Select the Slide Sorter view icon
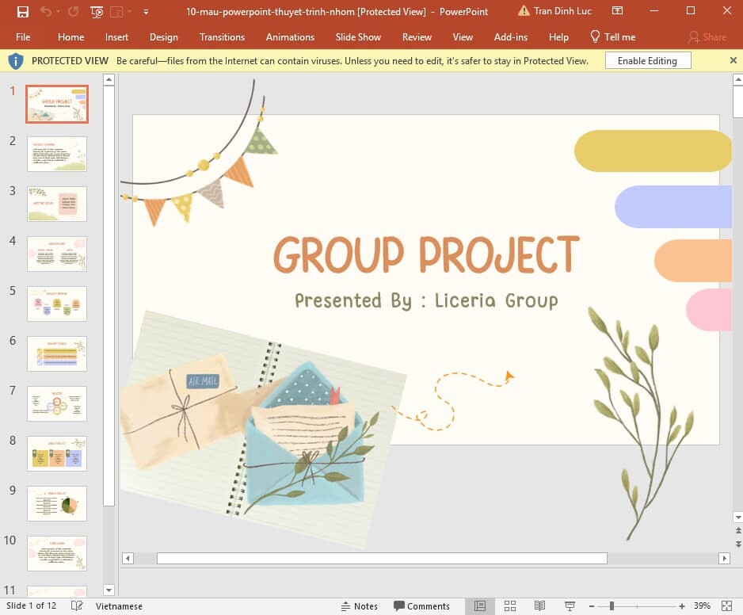Screen dimensions: 743x615 [509, 605]
